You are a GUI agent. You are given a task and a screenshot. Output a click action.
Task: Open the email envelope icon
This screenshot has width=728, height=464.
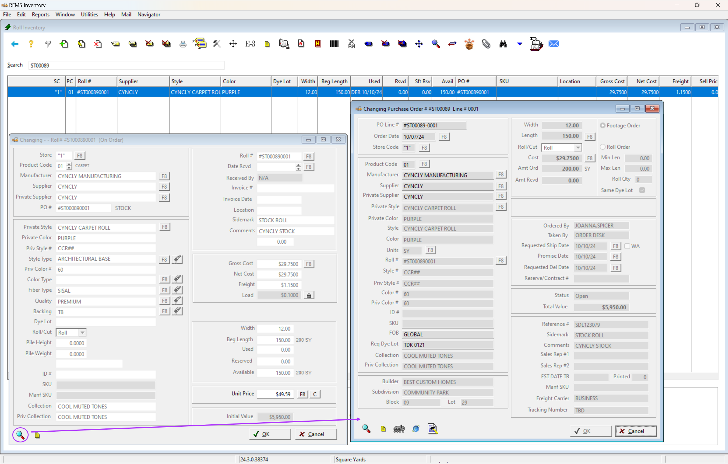click(x=553, y=44)
